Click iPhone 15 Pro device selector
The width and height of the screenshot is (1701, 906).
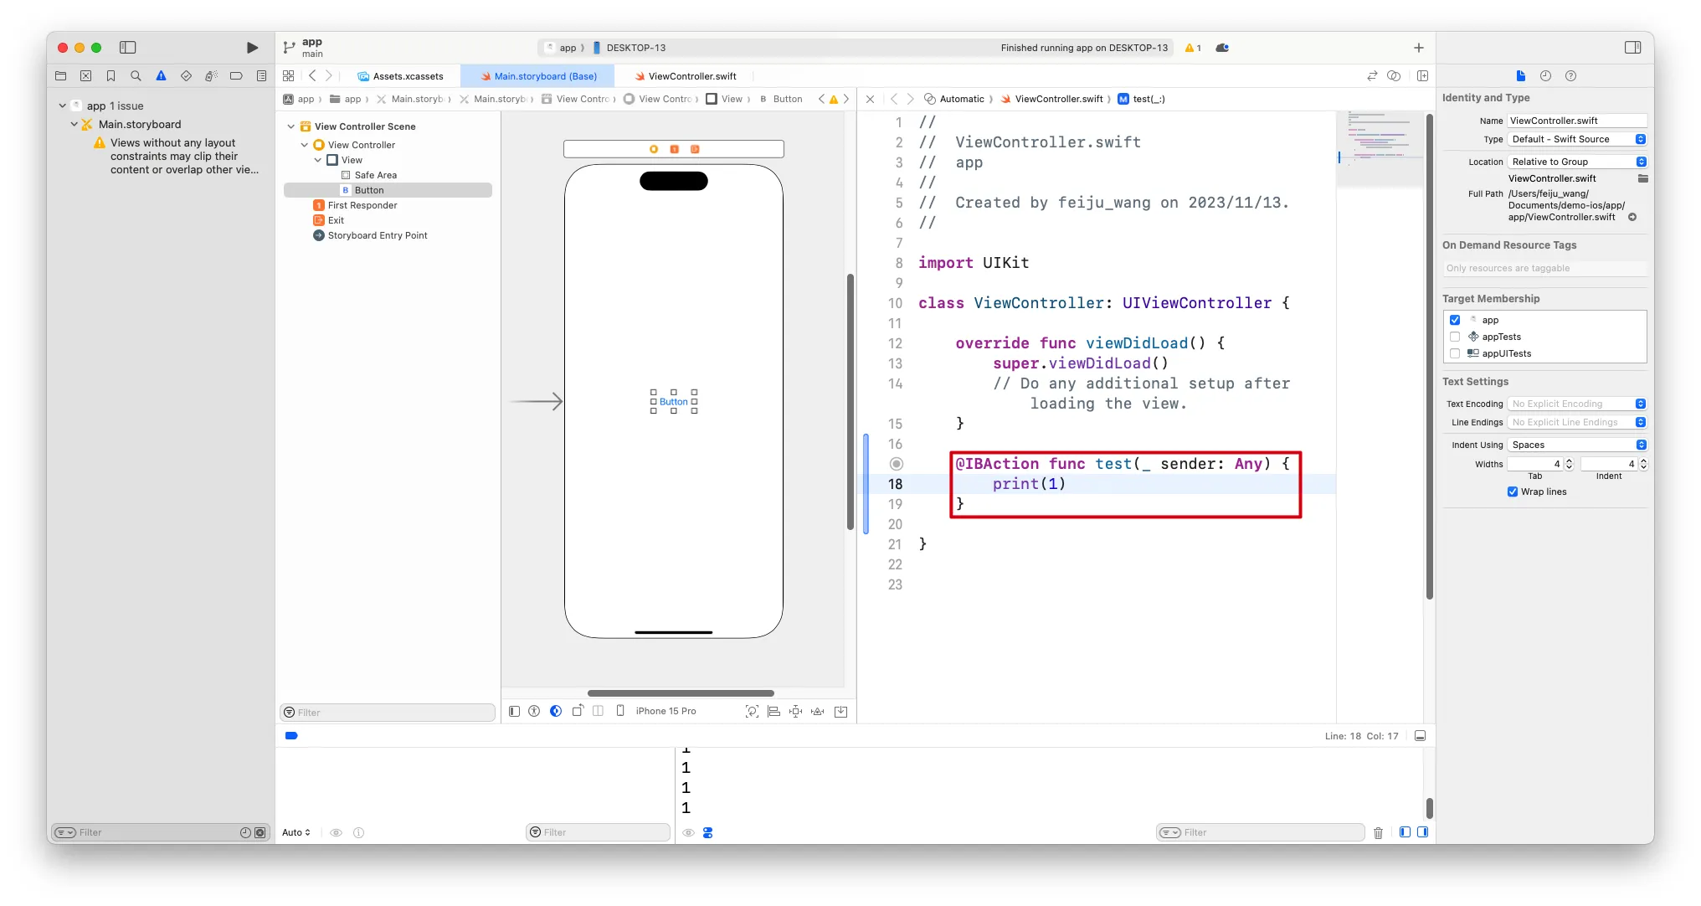665,711
